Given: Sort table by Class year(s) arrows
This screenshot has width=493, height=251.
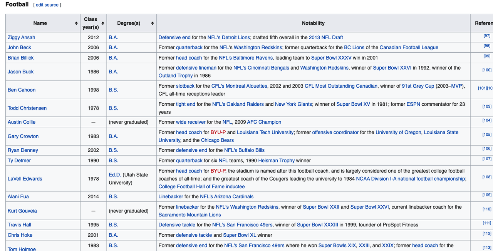Looking at the screenshot, I should [x=103, y=23].
